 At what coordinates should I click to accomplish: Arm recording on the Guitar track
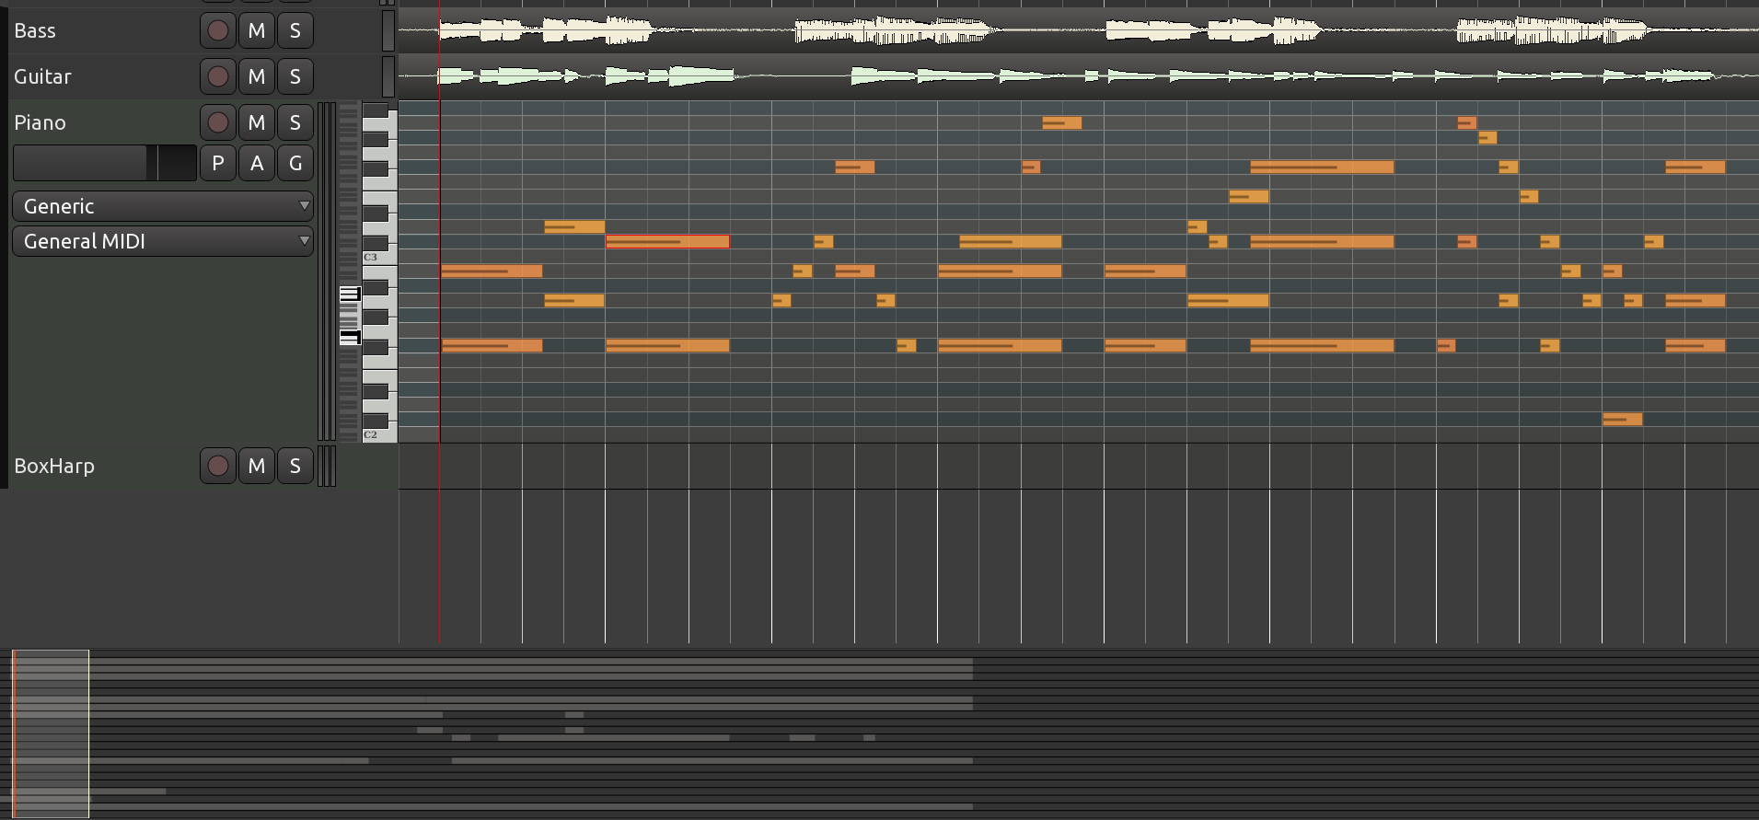(218, 76)
